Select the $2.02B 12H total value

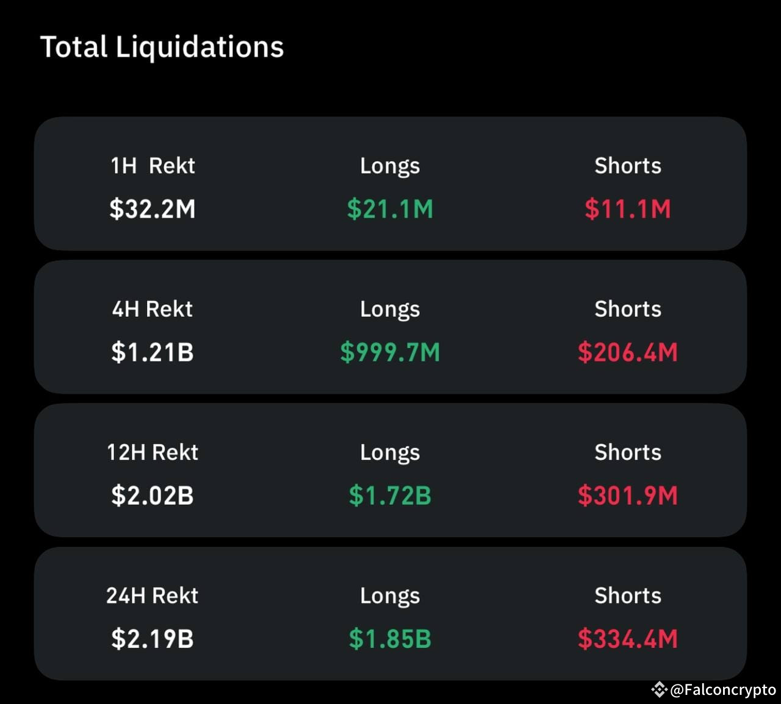(152, 496)
